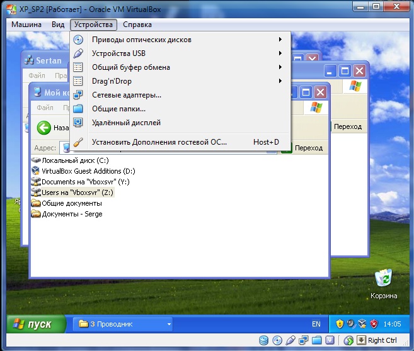Click USB indicator in VirtualBox status bar
414x351 pixels.
point(290,340)
